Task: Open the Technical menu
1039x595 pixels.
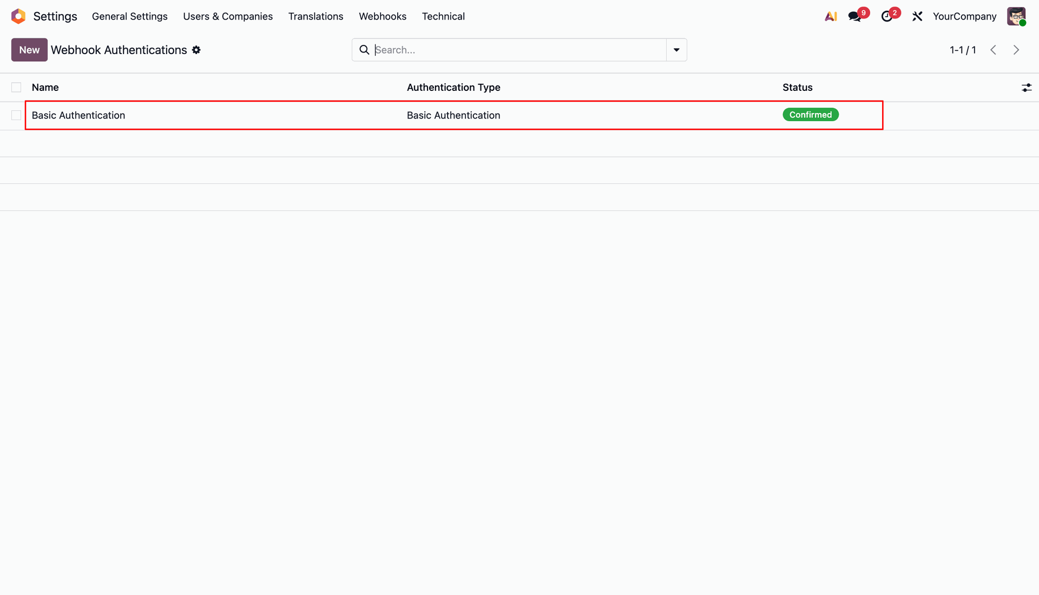Action: click(443, 16)
